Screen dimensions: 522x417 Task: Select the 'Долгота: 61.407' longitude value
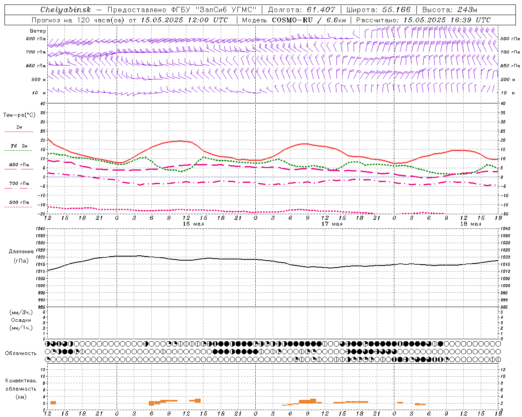(301, 10)
